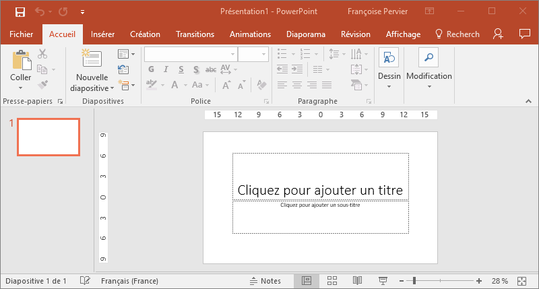
Task: Expand the font name combo box
Action: pyautogui.click(x=232, y=54)
